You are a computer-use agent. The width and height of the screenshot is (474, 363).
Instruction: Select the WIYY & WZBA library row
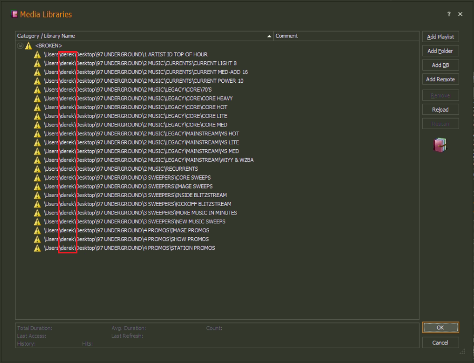(149, 160)
